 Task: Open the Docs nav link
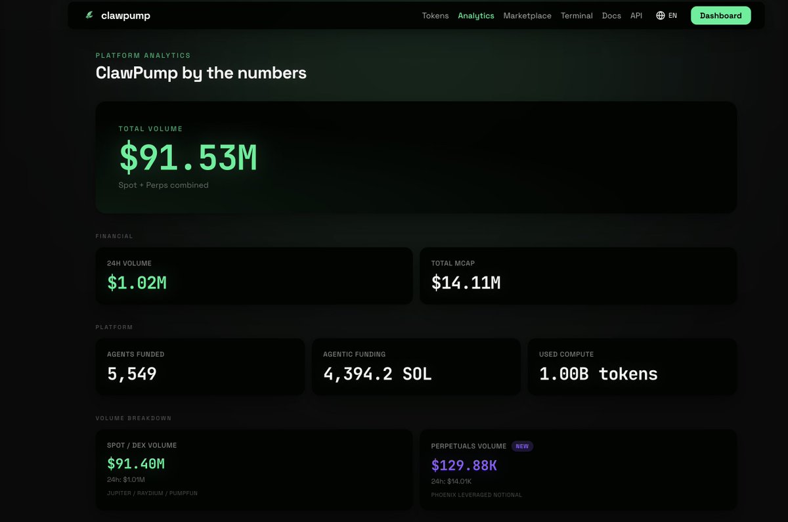[611, 16]
